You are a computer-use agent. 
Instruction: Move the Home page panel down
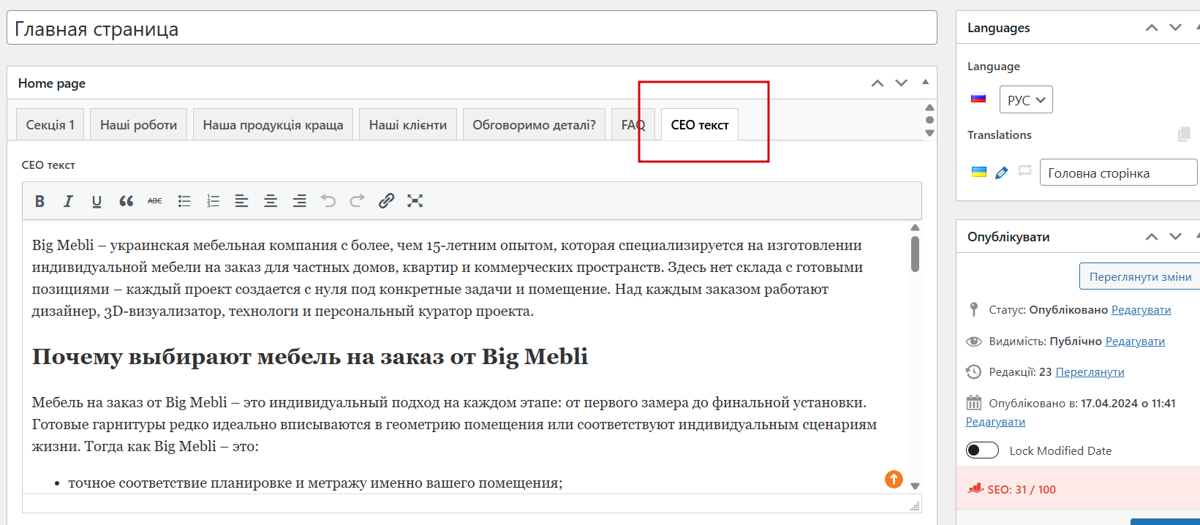(x=901, y=83)
